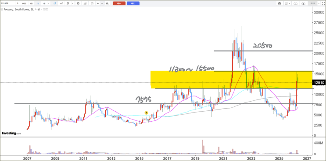This screenshot has height=161, width=326.
Task: Click the 093370 symbol search field
Action: [x=7, y=3]
